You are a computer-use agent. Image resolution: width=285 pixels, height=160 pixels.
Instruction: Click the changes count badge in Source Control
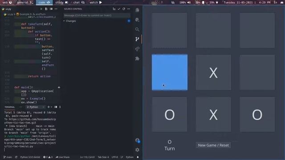pyautogui.click(x=129, y=21)
